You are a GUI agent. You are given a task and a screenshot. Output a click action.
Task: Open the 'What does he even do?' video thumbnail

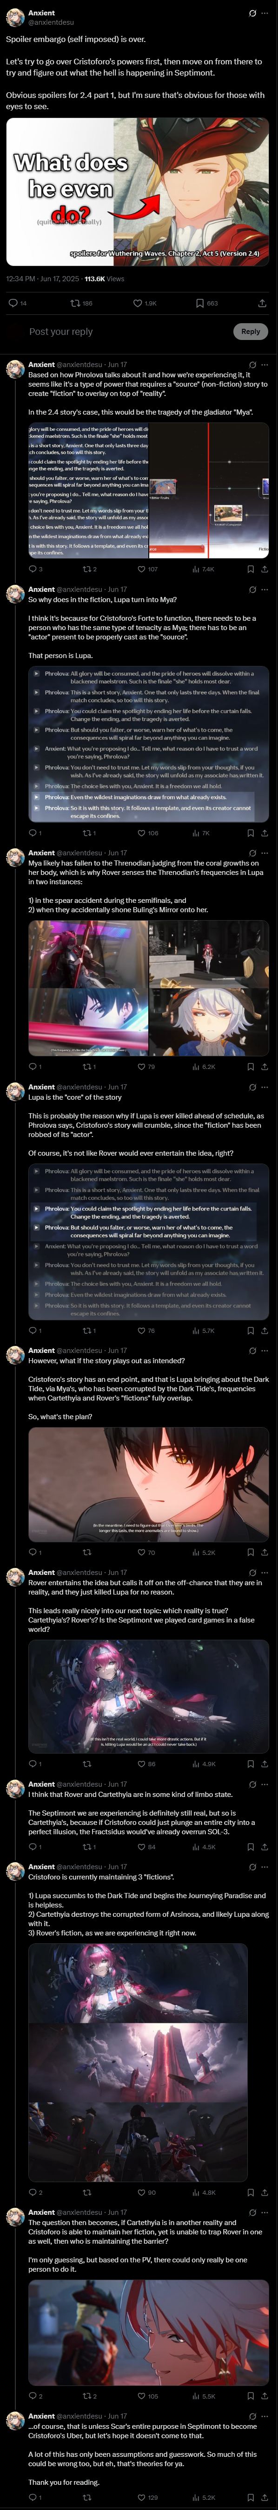point(138,192)
